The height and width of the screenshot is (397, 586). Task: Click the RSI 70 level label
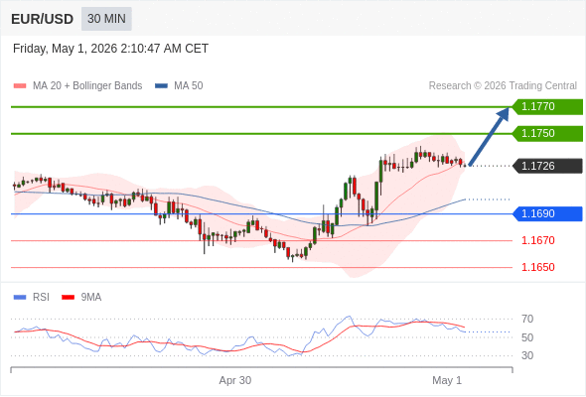pyautogui.click(x=527, y=319)
